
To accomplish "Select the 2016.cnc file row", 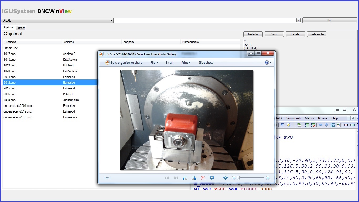I will click(9, 94).
